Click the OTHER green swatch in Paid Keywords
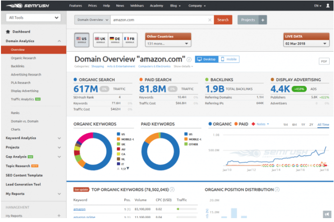 [x=186, y=144]
